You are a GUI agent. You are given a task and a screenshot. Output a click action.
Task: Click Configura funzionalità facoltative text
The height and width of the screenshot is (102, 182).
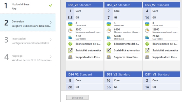(x=30, y=43)
